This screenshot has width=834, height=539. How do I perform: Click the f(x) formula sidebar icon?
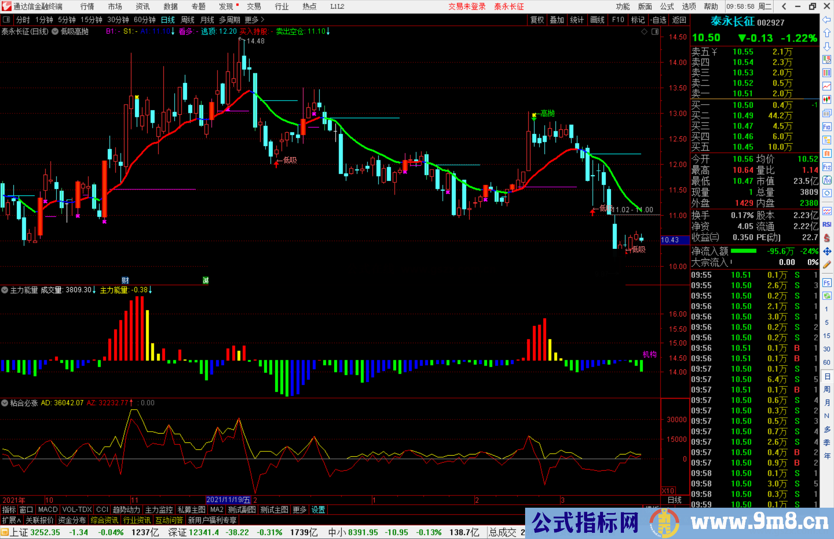point(827,180)
